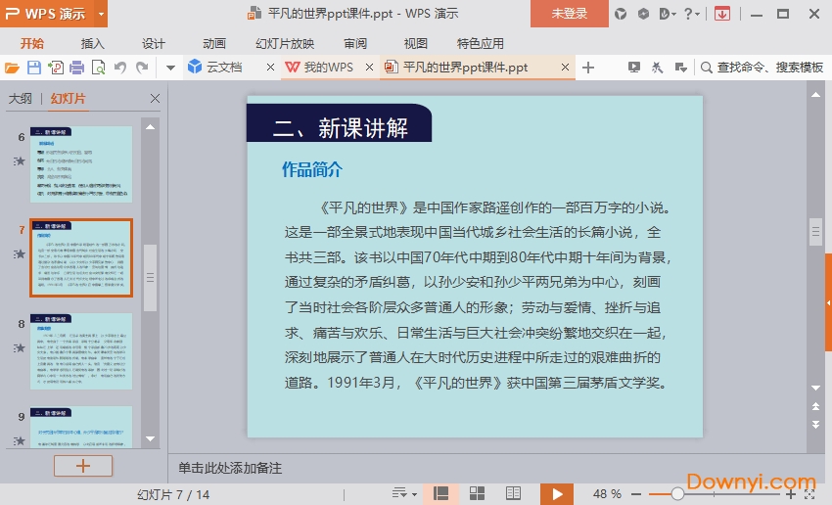Click the zoom in plus icon
This screenshot has height=505, width=832.
791,493
